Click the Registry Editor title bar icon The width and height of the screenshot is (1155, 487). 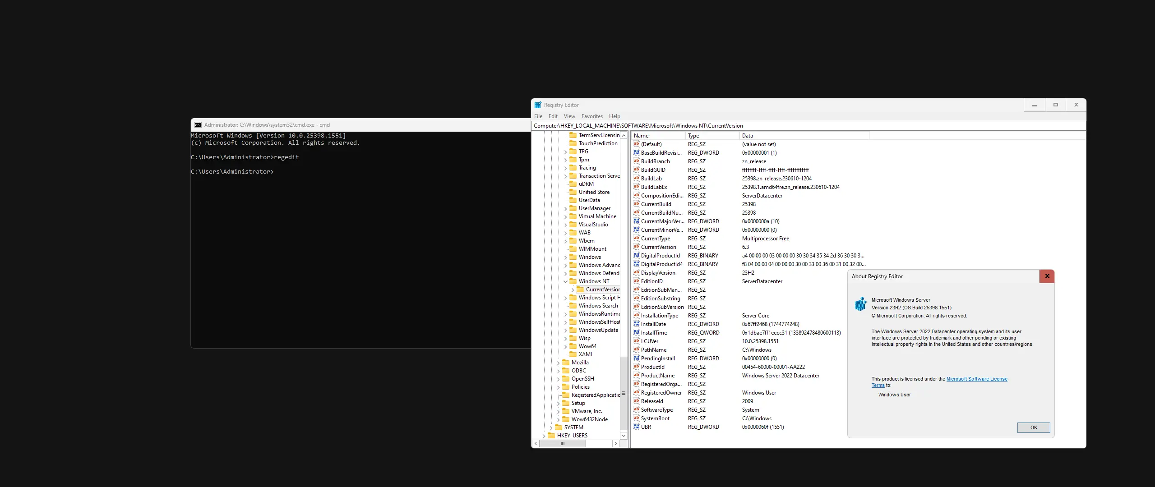(x=538, y=105)
